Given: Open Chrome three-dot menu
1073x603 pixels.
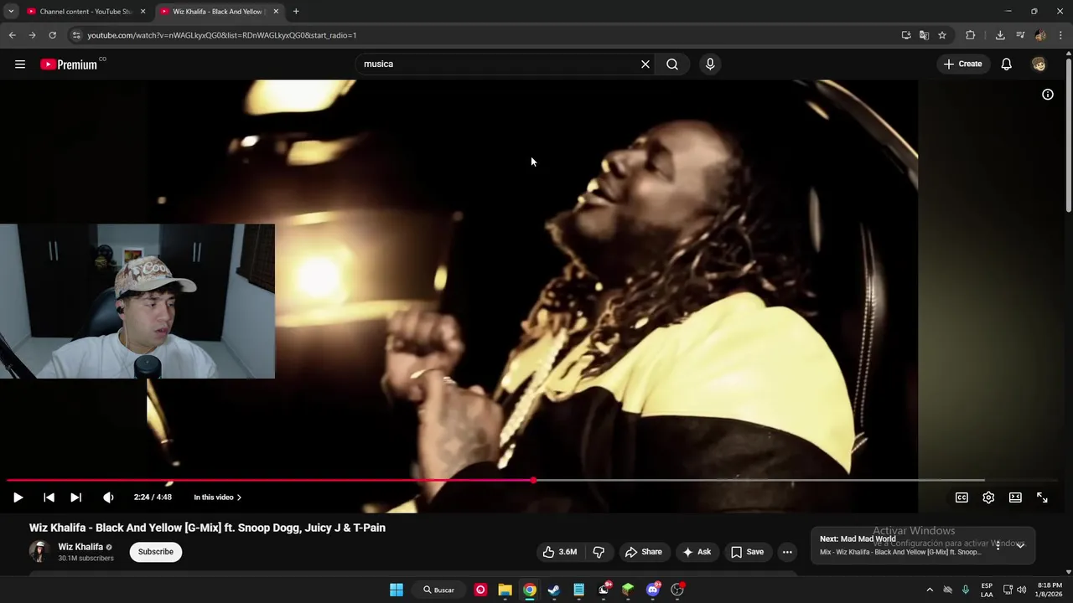Looking at the screenshot, I should 1061,35.
